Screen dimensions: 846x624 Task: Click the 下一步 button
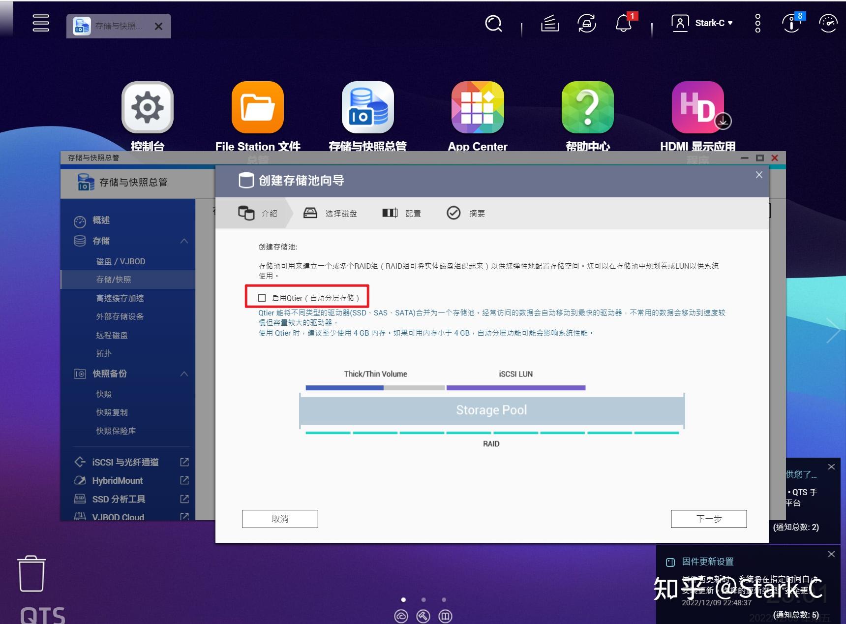708,518
